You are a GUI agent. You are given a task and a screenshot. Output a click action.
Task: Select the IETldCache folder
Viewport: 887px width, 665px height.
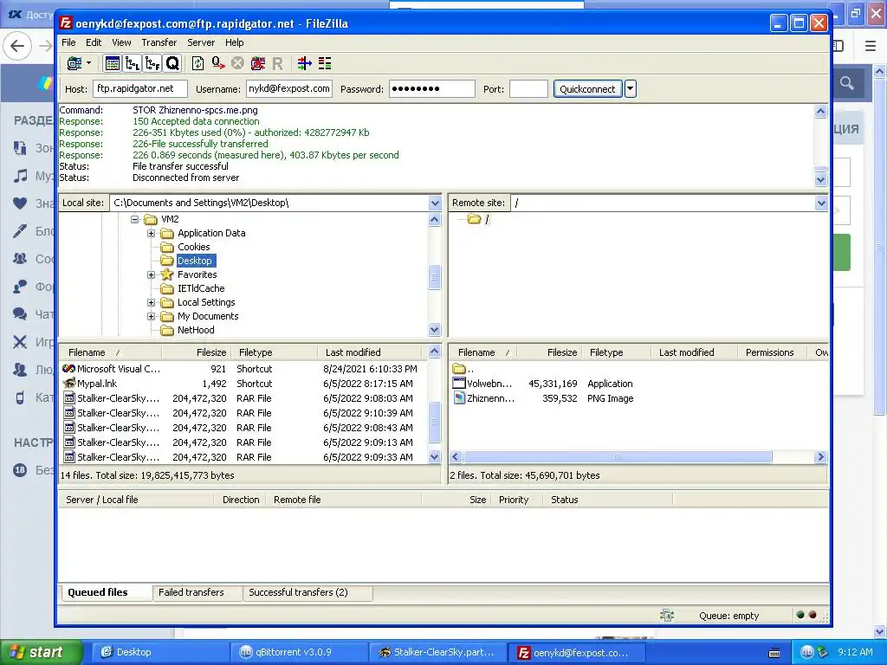[x=201, y=288]
